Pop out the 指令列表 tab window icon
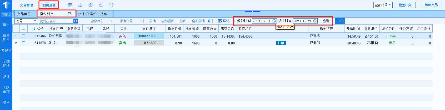Screen dimensions: 445x110 point(69,14)
